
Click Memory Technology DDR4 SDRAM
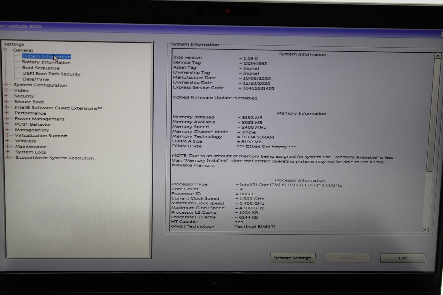pyautogui.click(x=257, y=137)
